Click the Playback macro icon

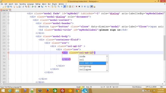[x=82, y=7]
